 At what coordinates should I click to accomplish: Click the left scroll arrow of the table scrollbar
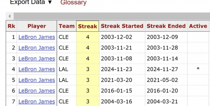10,16
